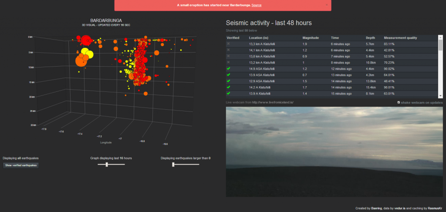Close the eruption alert banner

(327, 5)
